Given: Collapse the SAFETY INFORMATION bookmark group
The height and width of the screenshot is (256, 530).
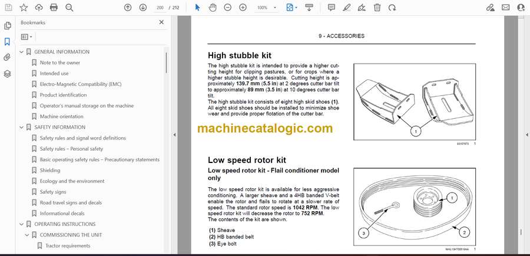Looking at the screenshot, I should coord(22,127).
